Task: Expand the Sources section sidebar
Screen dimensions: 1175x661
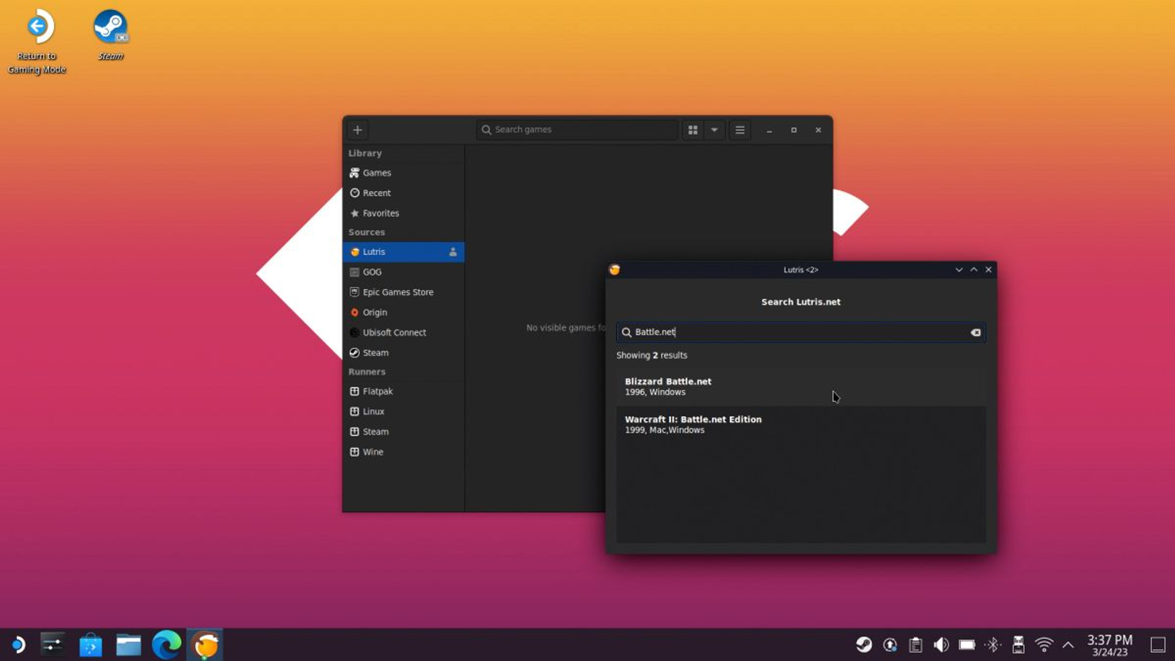Action: (366, 232)
